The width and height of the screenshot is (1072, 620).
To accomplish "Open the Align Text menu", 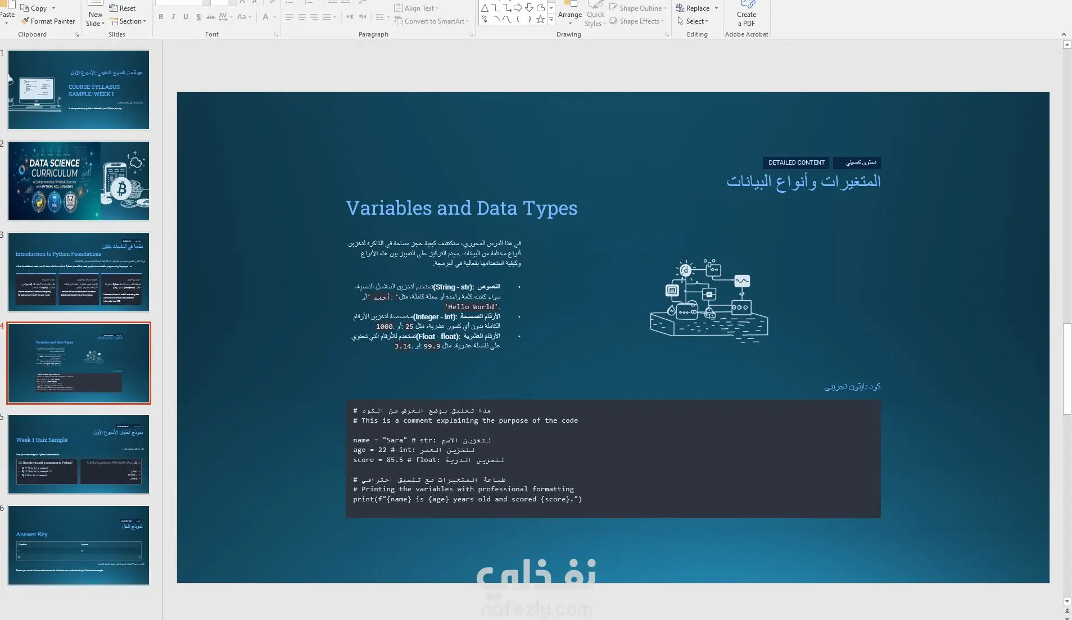I will coord(417,8).
